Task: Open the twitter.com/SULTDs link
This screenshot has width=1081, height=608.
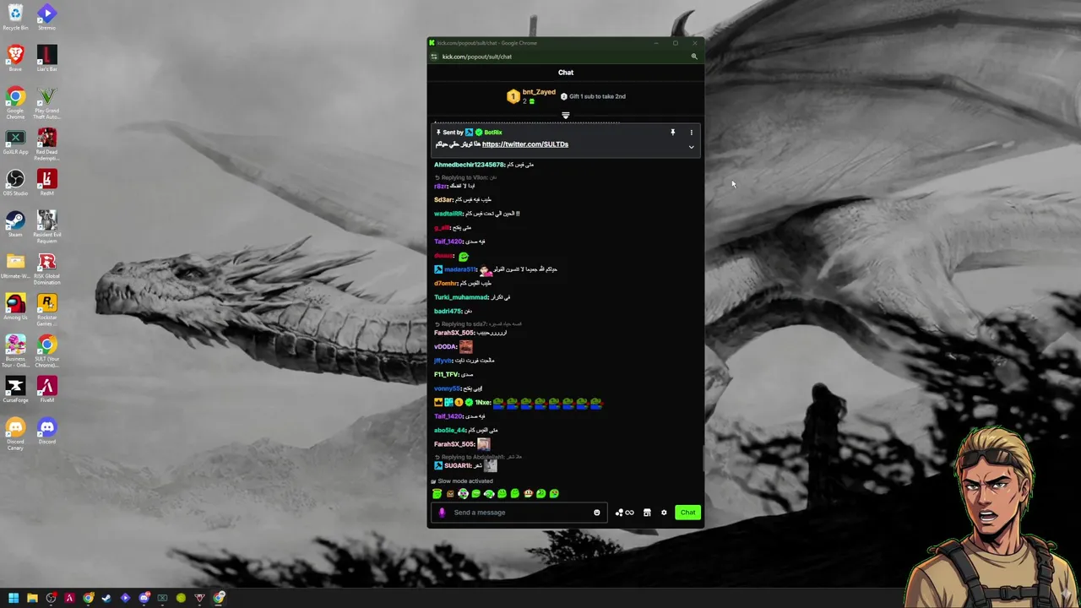Action: coord(524,144)
